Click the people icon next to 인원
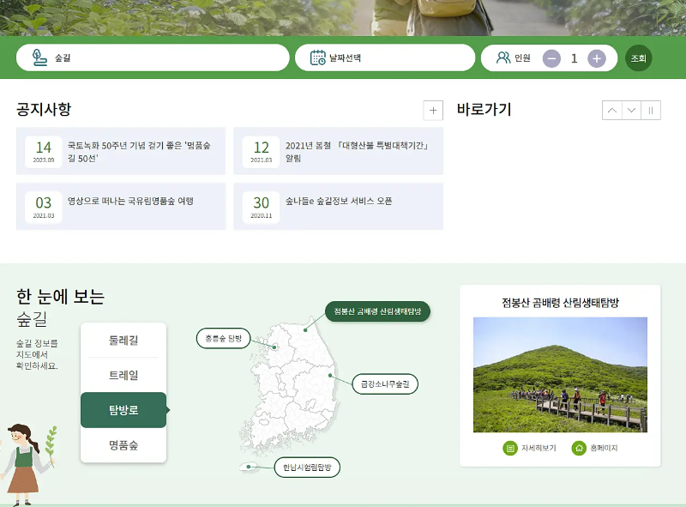The height and width of the screenshot is (507, 686). [502, 57]
